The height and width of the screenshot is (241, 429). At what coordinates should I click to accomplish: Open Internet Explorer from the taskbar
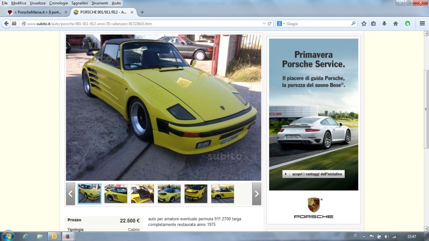coord(26,236)
